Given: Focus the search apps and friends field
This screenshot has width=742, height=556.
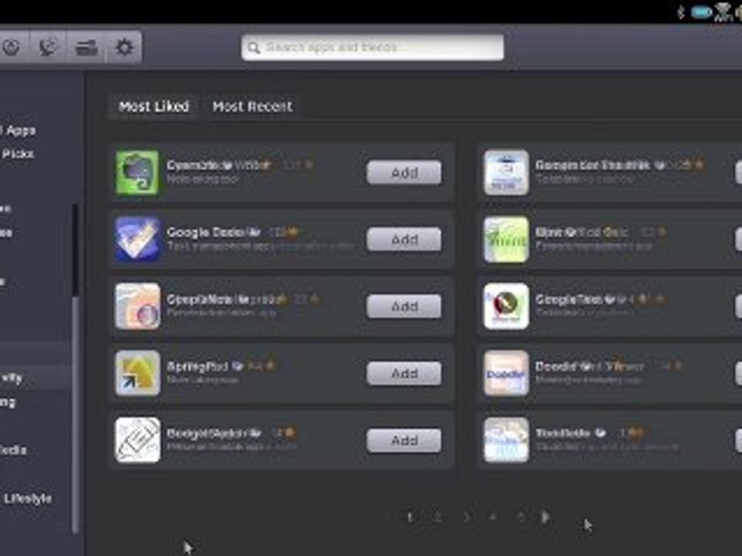Looking at the screenshot, I should (373, 47).
